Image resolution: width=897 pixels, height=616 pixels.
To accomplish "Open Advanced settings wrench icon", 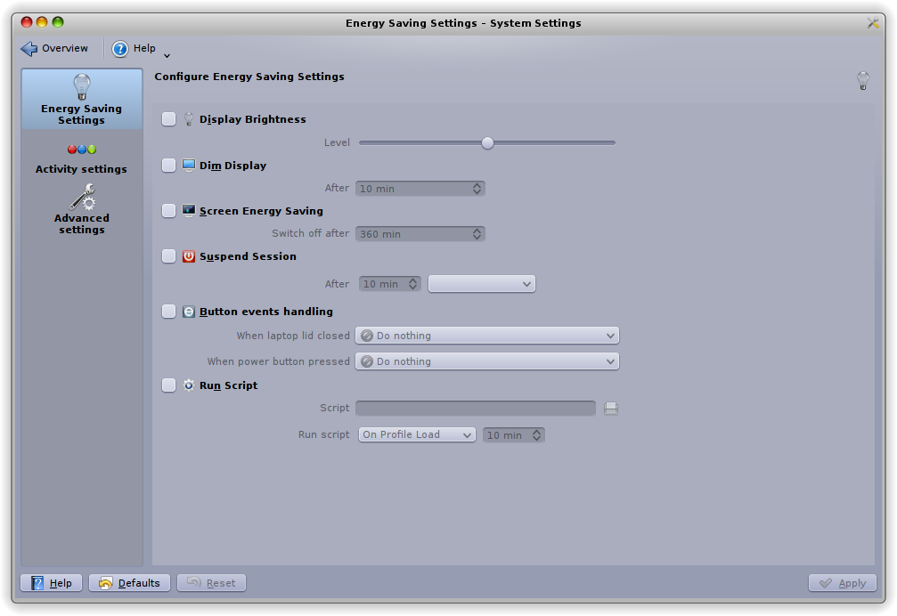I will coord(82,197).
